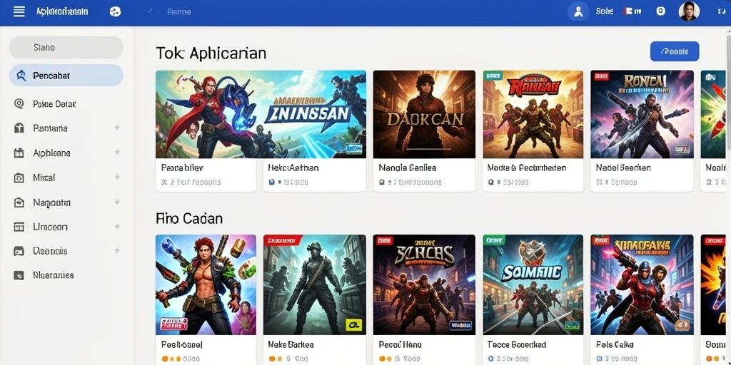731x365 pixels.
Task: Open the DAORCAN game thumbnail
Action: pyautogui.click(x=424, y=115)
